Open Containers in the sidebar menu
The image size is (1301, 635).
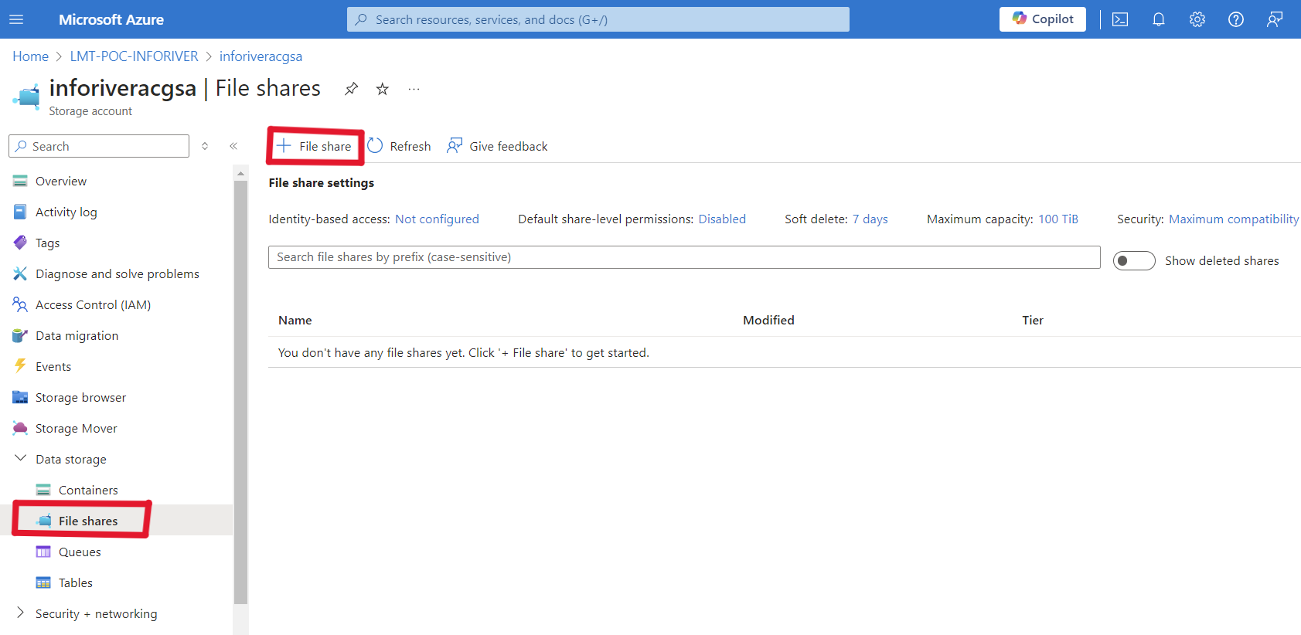pos(88,490)
